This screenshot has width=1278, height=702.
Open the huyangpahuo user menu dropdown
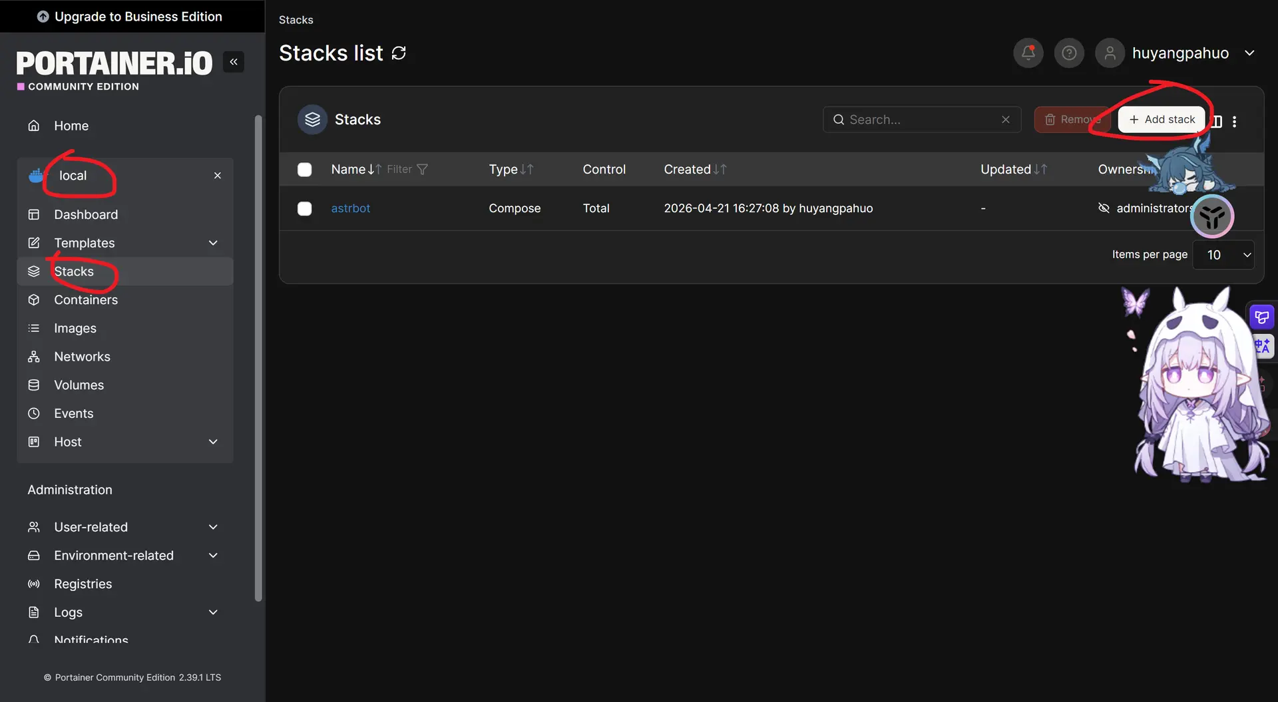[x=1249, y=53]
